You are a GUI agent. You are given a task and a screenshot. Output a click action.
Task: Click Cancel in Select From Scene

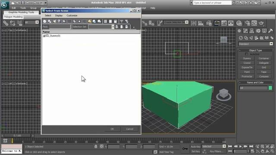(130, 129)
